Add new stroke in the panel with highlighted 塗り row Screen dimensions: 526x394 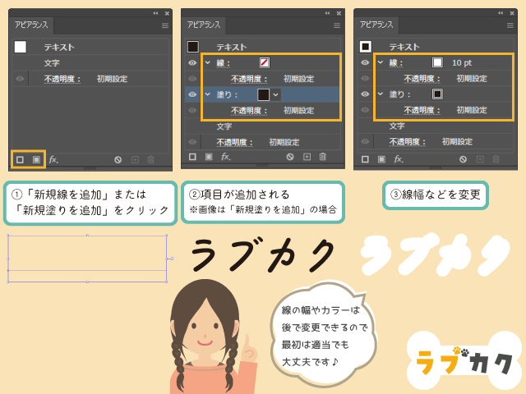[192, 157]
